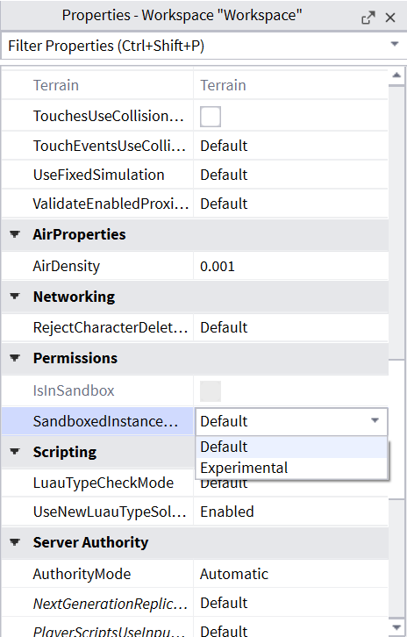The width and height of the screenshot is (407, 637).
Task: Select the AirDensity property name
Action: pos(66,266)
